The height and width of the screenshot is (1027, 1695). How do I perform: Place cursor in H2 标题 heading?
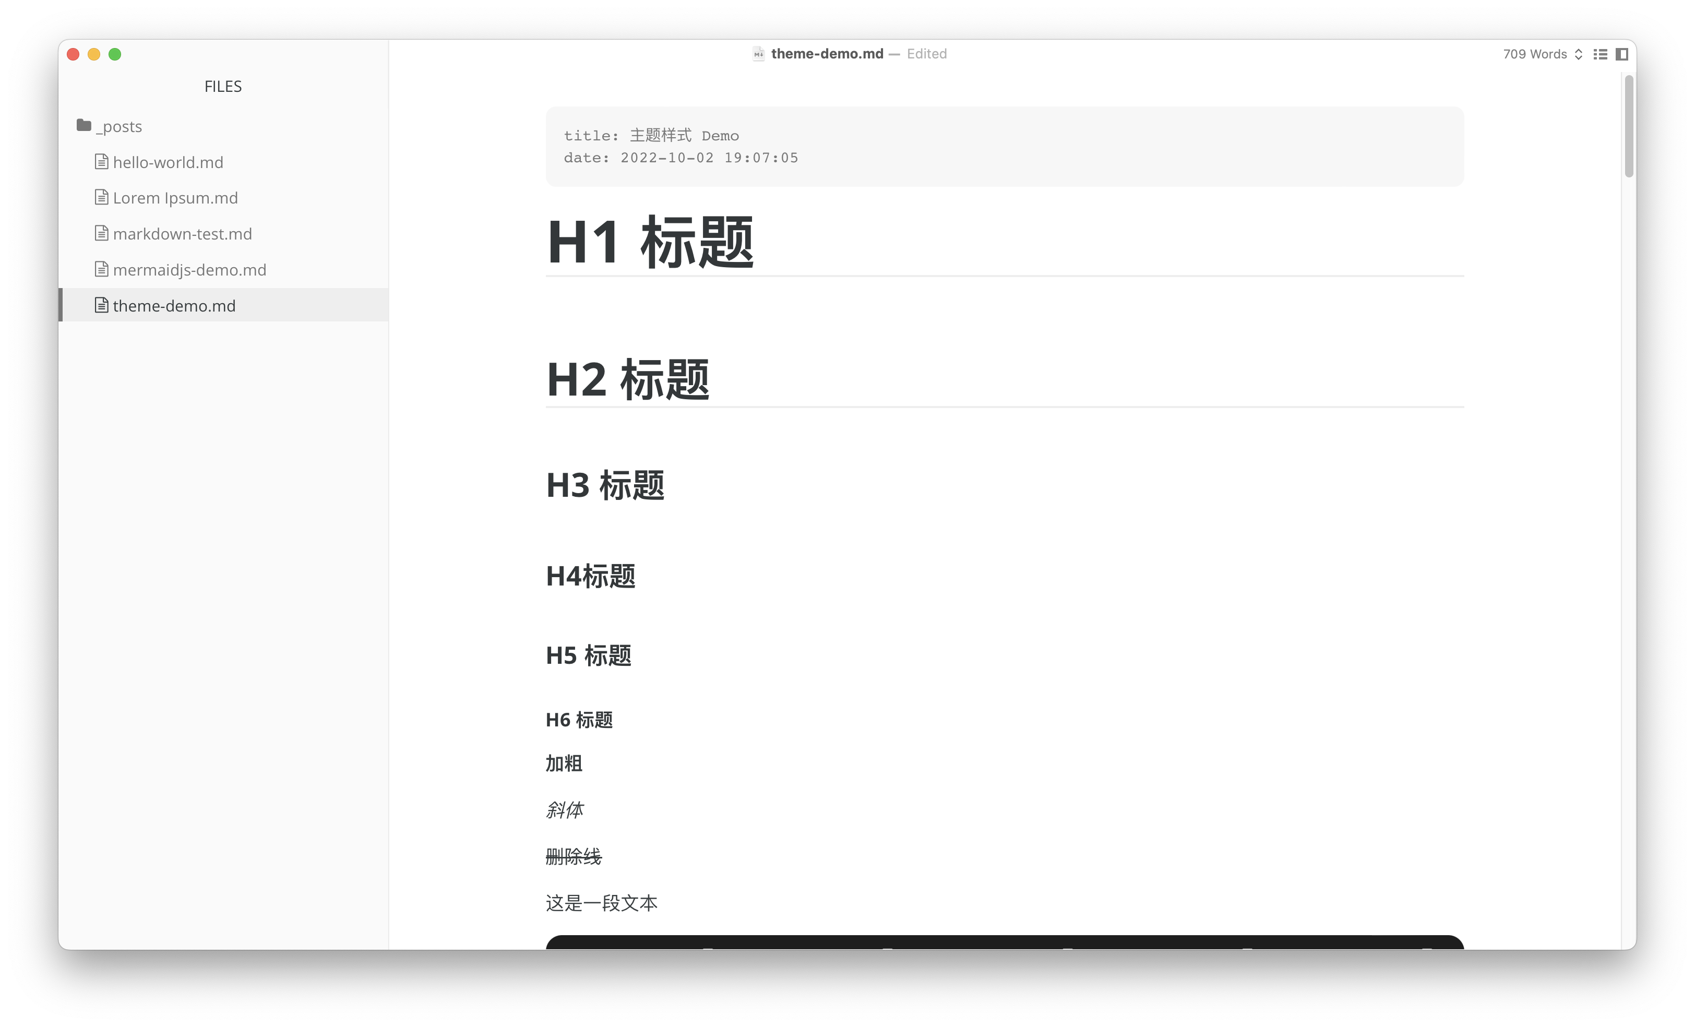[627, 379]
